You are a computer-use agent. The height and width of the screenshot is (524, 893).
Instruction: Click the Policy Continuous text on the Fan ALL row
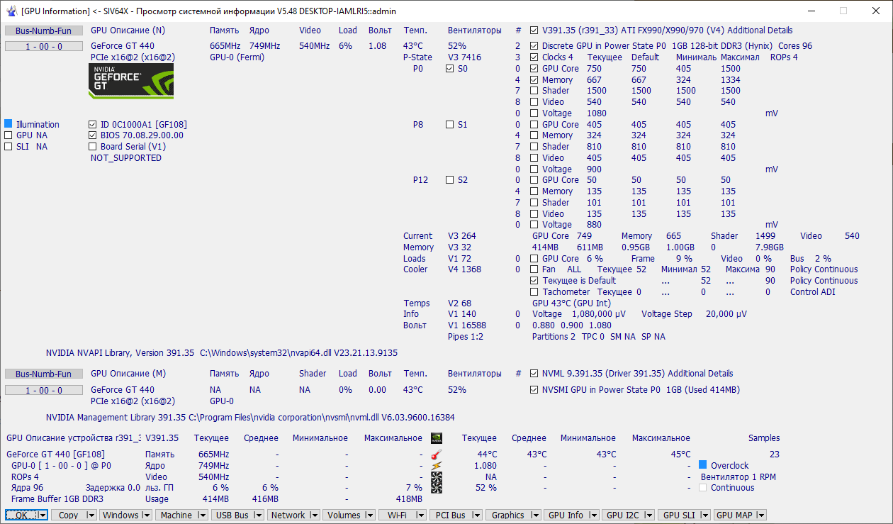point(824,269)
